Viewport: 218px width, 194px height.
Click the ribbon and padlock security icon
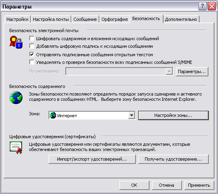tap(16, 42)
